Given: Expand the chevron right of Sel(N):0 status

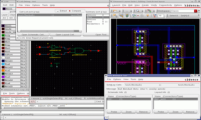Looking at the screenshot, I should [199, 15].
